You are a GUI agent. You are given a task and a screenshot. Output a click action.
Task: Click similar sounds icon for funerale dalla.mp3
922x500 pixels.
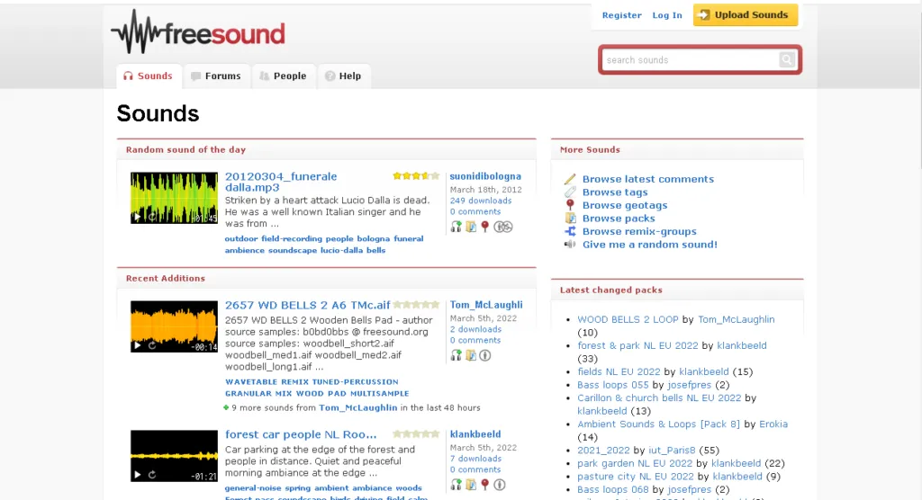(x=456, y=227)
